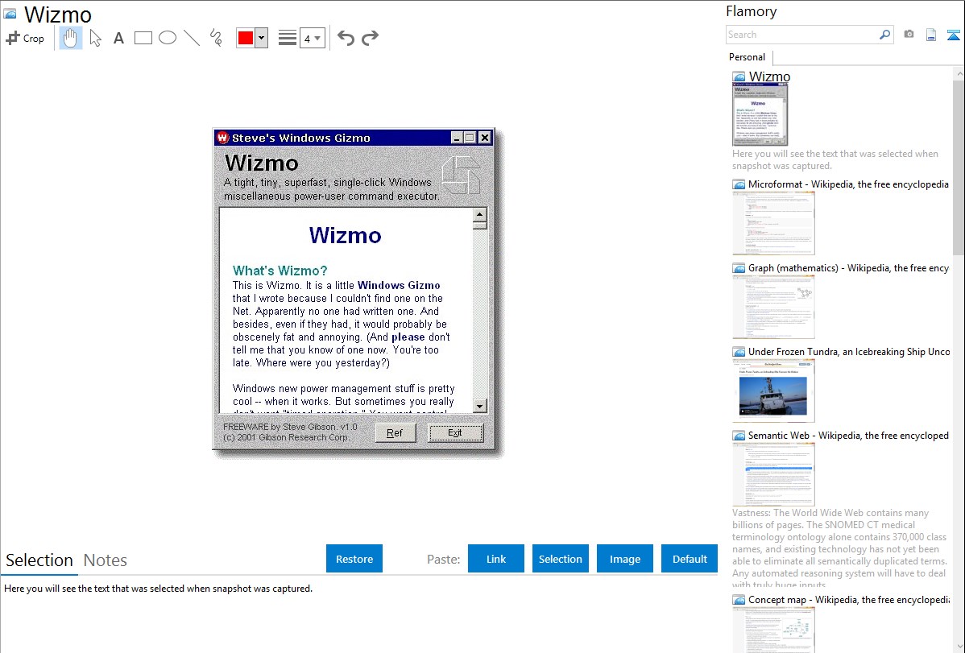This screenshot has width=965, height=653.
Task: Click the Microformat - Wikipedia title text
Action: click(848, 184)
